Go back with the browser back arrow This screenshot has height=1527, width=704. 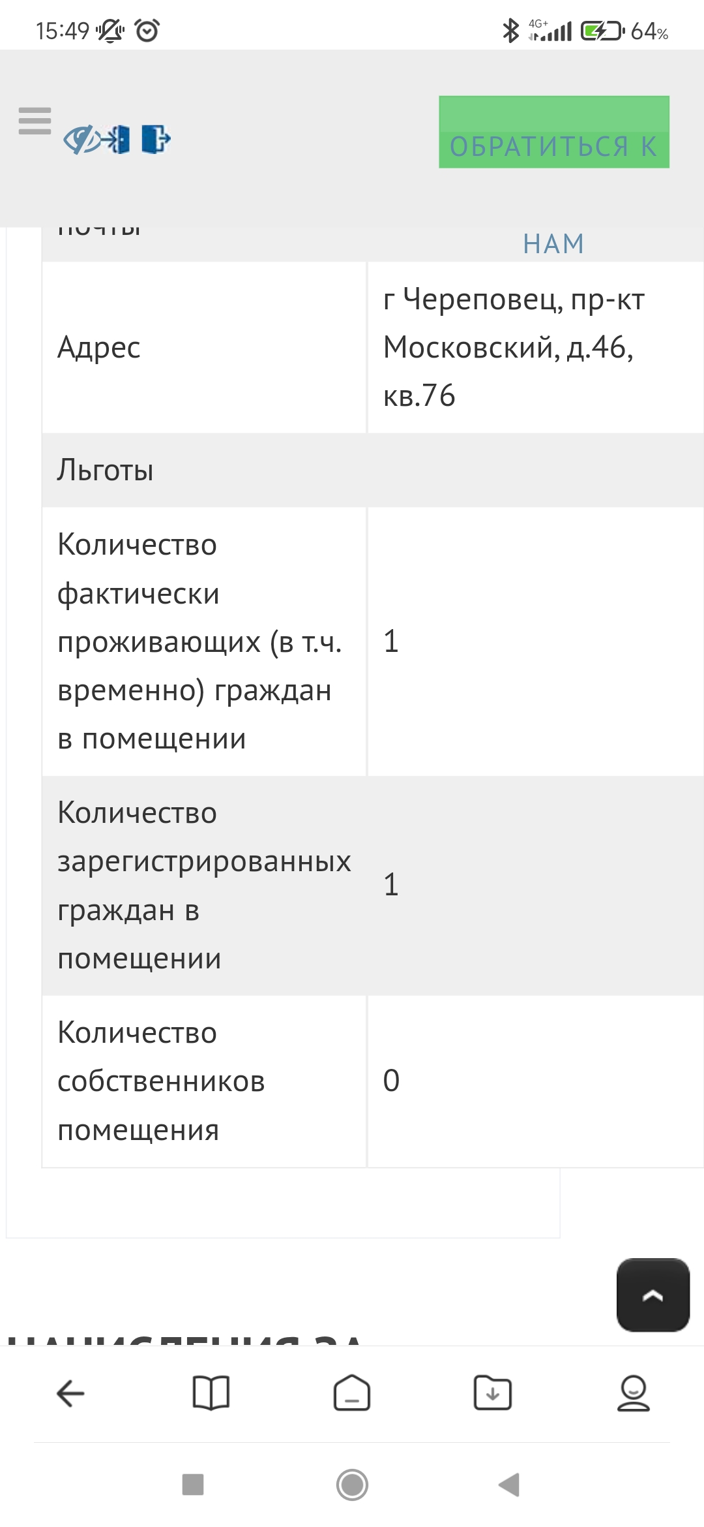70,1393
